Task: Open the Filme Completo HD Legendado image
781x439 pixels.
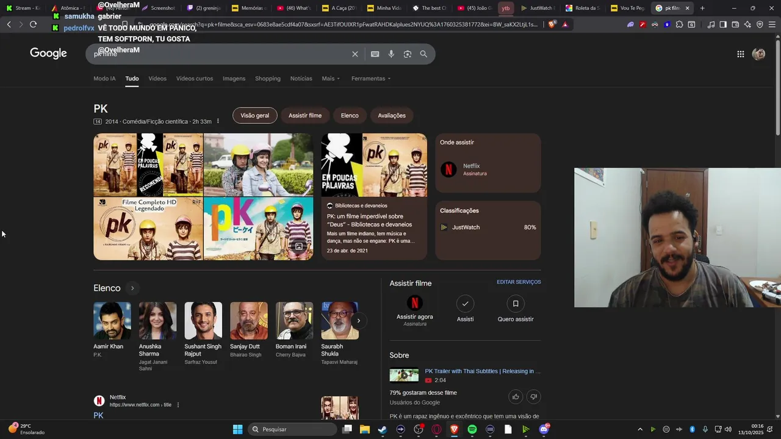Action: click(x=148, y=229)
